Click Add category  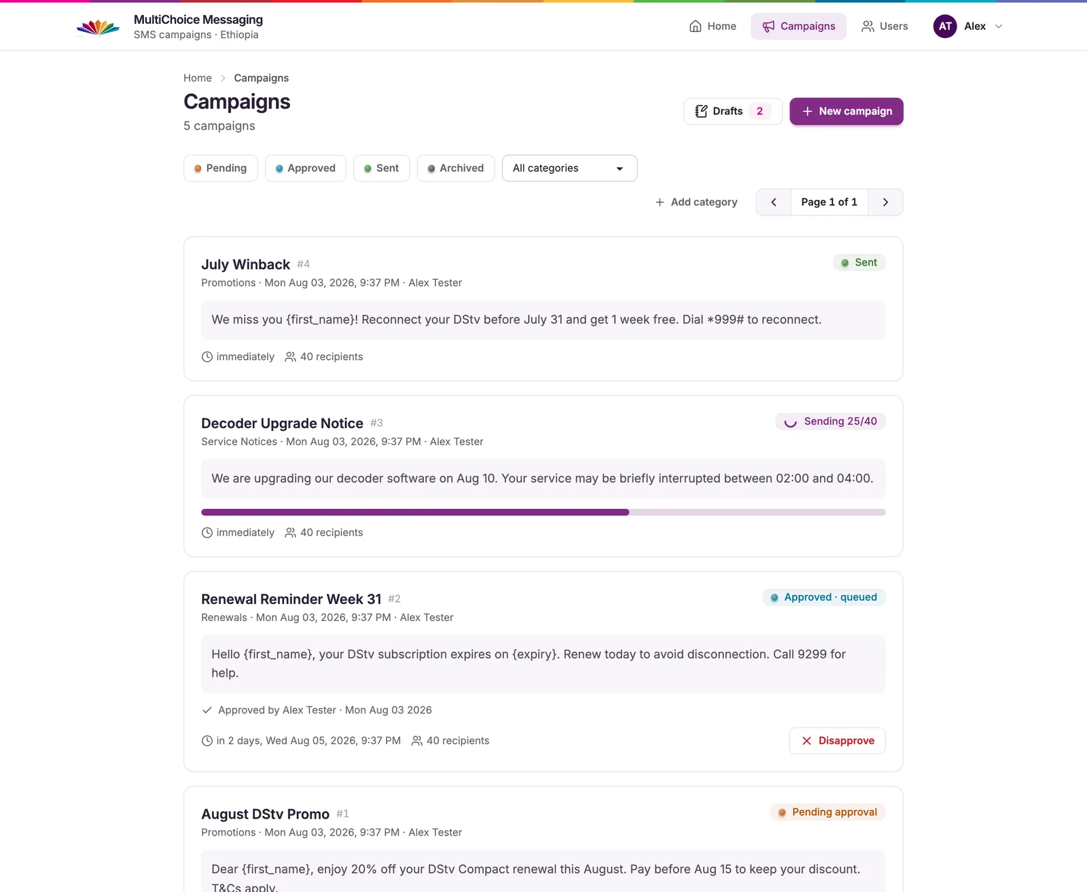[x=696, y=202]
